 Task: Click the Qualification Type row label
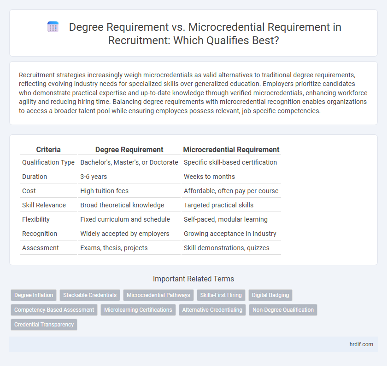pyautogui.click(x=48, y=162)
